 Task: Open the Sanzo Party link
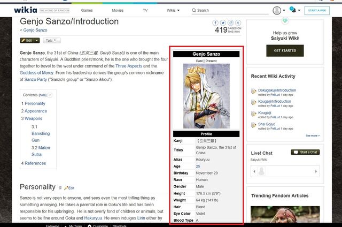[36, 80]
